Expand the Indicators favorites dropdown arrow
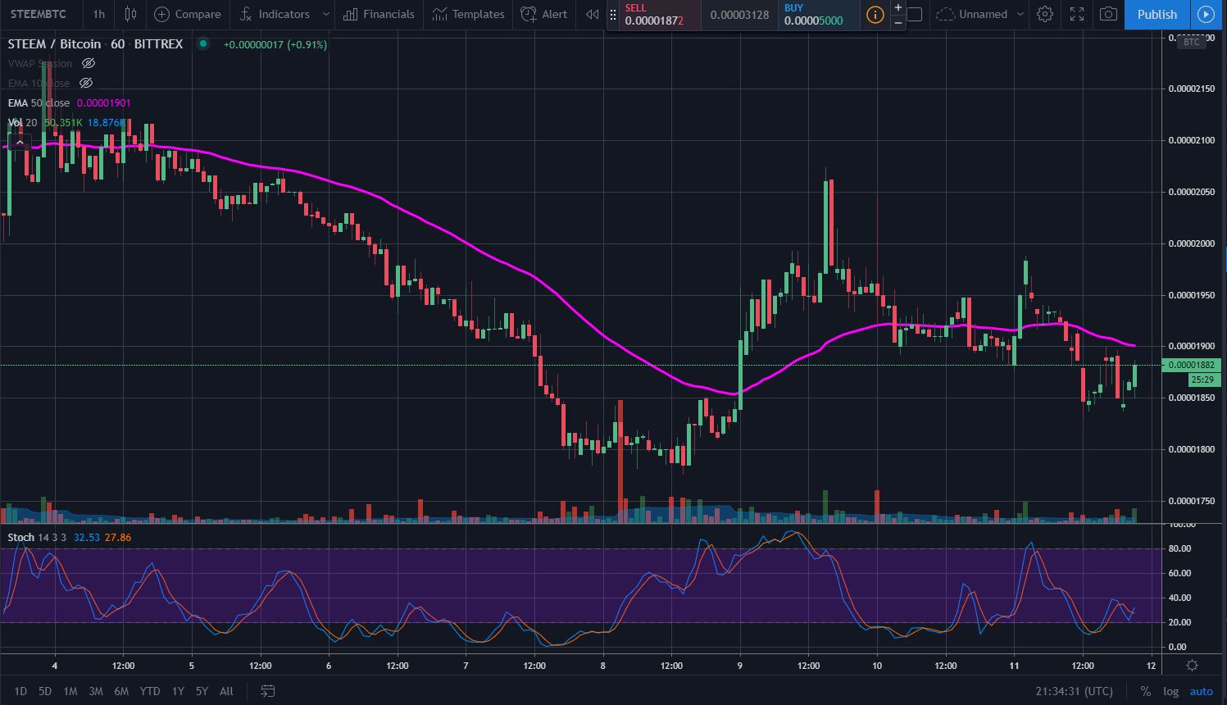The width and height of the screenshot is (1227, 705). coord(326,14)
